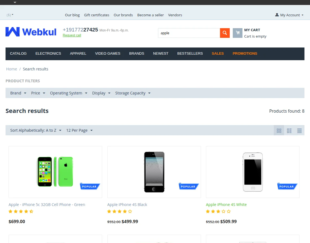Click the Webkul logo

30,32
